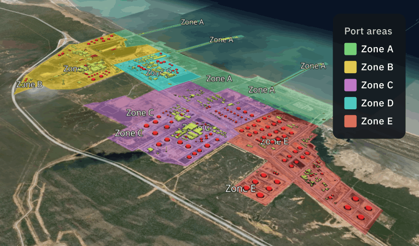Click the four red tanks at red zone's southeastern end
Screen dimensions: 419x246
(x=358, y=208)
